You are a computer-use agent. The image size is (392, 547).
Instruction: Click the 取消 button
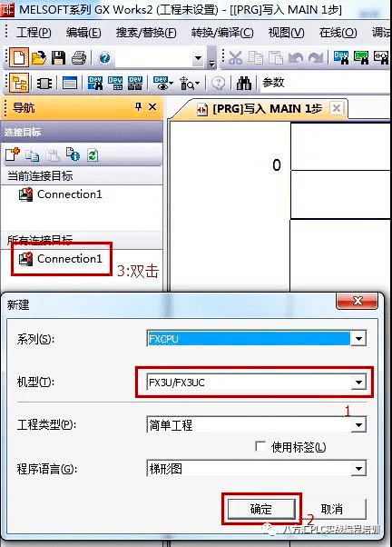coord(332,509)
